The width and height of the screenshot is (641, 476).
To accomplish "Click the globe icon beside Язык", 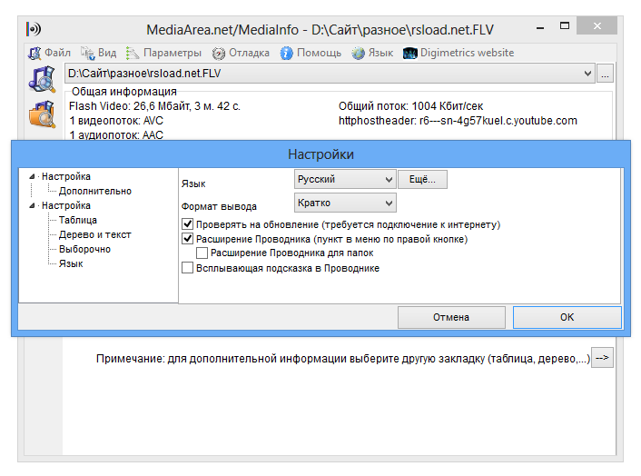I will pos(358,54).
